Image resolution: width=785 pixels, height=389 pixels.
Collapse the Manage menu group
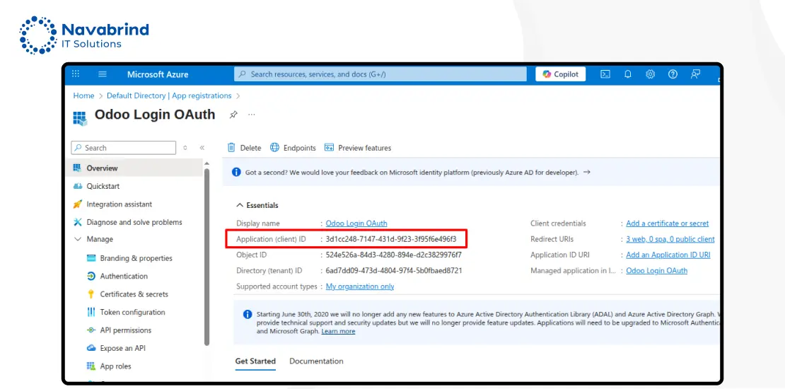[x=78, y=240]
